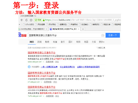This screenshot has width=138, height=103.
Task: Select the 网页 search category
Action: click(x=32, y=42)
